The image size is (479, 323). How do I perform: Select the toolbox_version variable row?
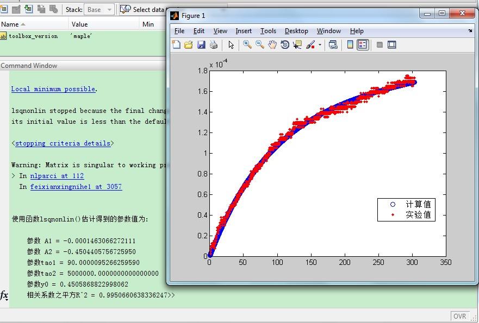(83, 36)
